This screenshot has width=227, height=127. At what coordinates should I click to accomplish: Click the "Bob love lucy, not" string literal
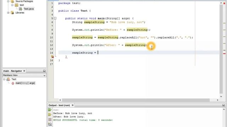pyautogui.click(x=127, y=22)
